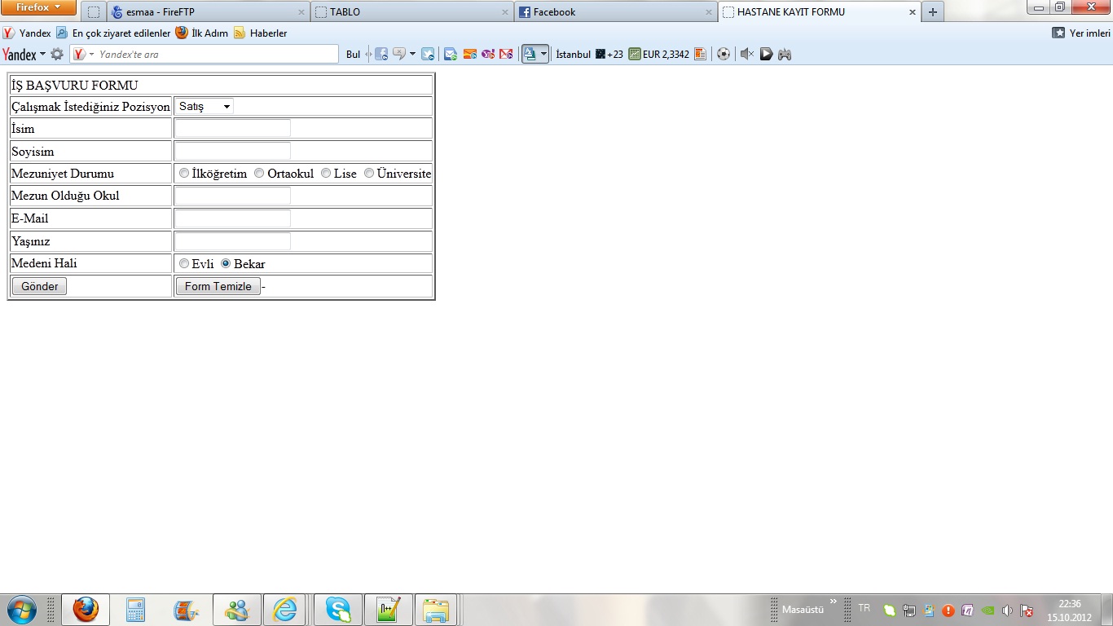The image size is (1113, 626).
Task: Open the Gmail checker icon on the toolbar
Action: click(508, 54)
